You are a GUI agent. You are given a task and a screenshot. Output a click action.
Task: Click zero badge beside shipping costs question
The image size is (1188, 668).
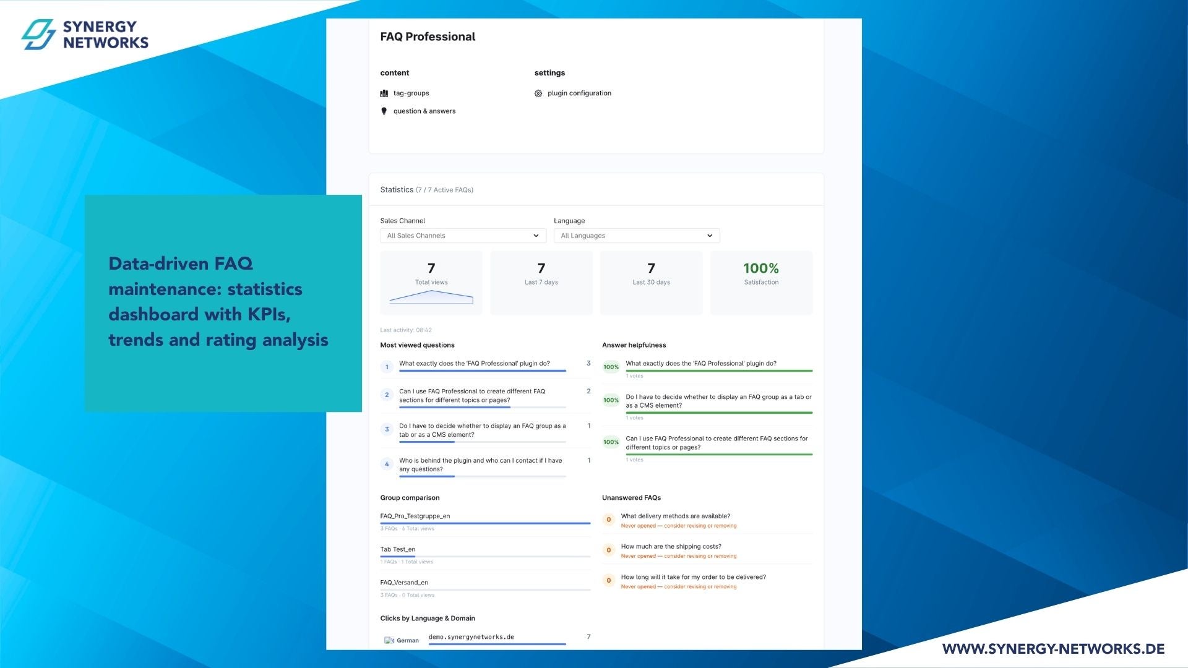609,550
